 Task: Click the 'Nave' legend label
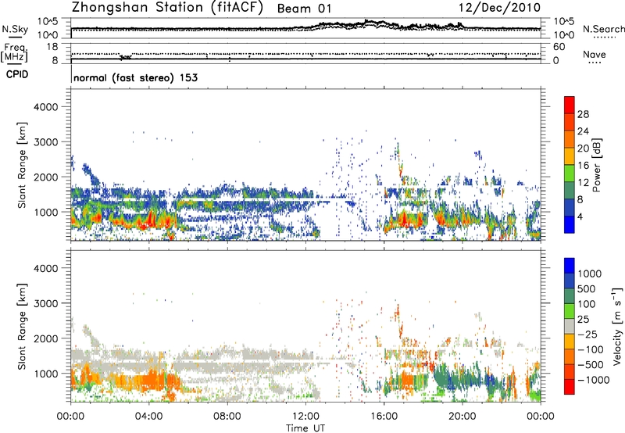tap(595, 55)
